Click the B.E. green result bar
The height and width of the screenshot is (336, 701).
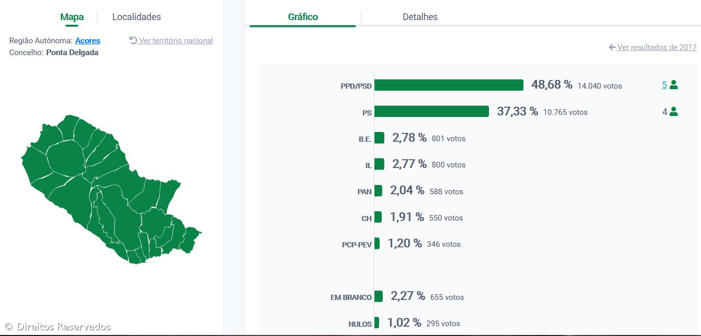coord(379,138)
